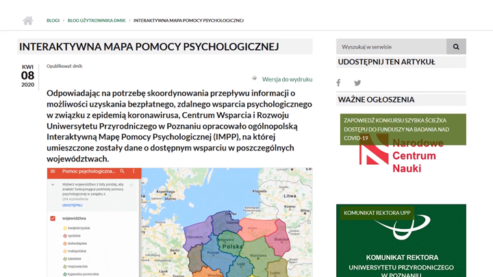The height and width of the screenshot is (277, 493).
Task: Open the Komunikat Rektora UPP banner
Action: coord(401,241)
